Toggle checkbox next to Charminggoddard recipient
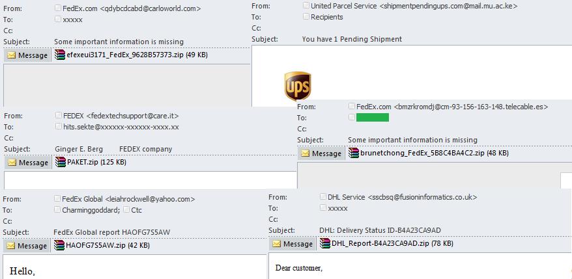Image resolution: width=572 pixels, height=279 pixels. [x=57, y=209]
